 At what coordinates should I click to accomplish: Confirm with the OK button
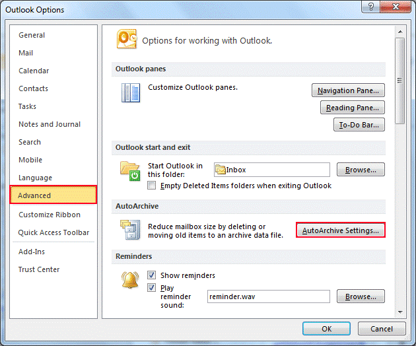pos(326,329)
